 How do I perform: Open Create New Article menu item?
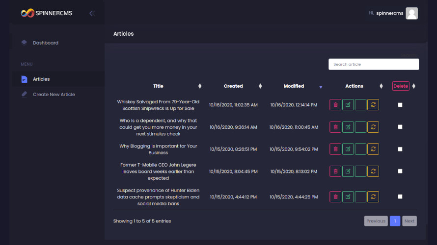tap(54, 95)
